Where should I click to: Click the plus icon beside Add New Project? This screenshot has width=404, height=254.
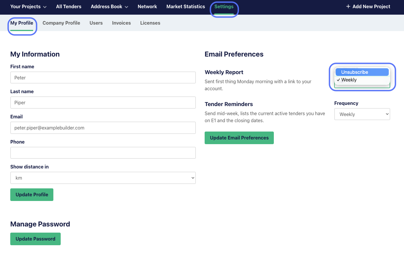coord(348,6)
